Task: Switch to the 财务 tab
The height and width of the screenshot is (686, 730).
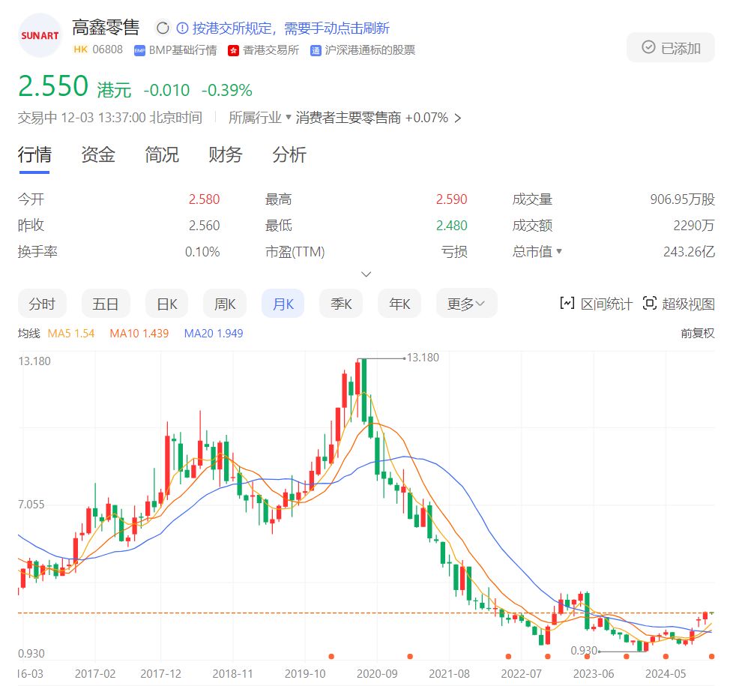Action: coord(226,155)
